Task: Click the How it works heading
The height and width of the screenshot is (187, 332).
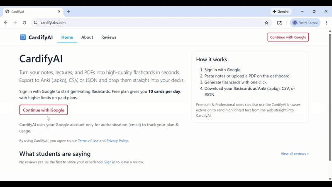Action: 212,59
